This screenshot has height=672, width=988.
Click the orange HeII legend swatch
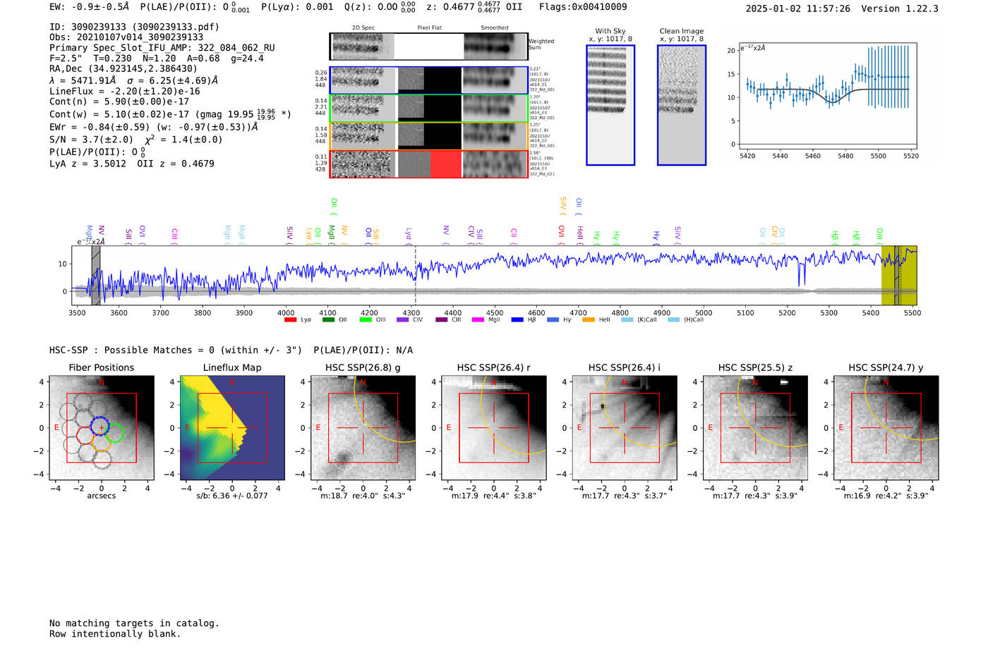pos(589,320)
